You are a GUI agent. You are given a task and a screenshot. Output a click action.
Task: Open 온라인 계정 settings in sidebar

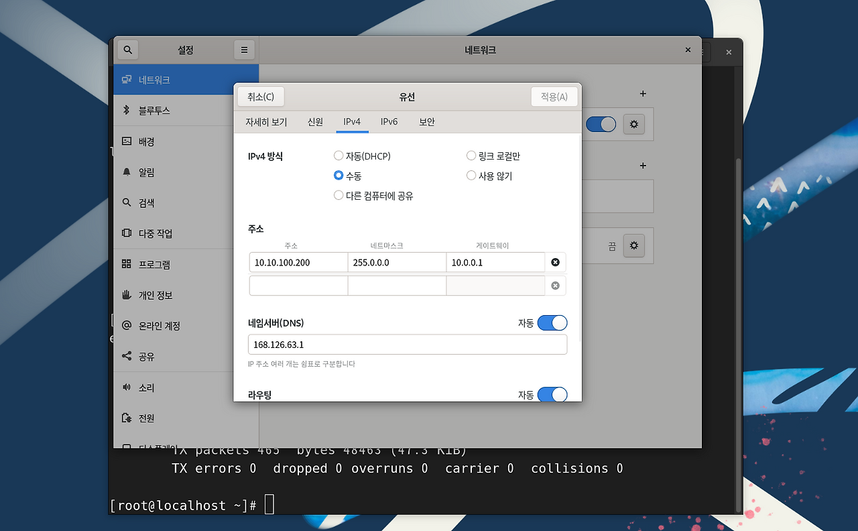(186, 326)
